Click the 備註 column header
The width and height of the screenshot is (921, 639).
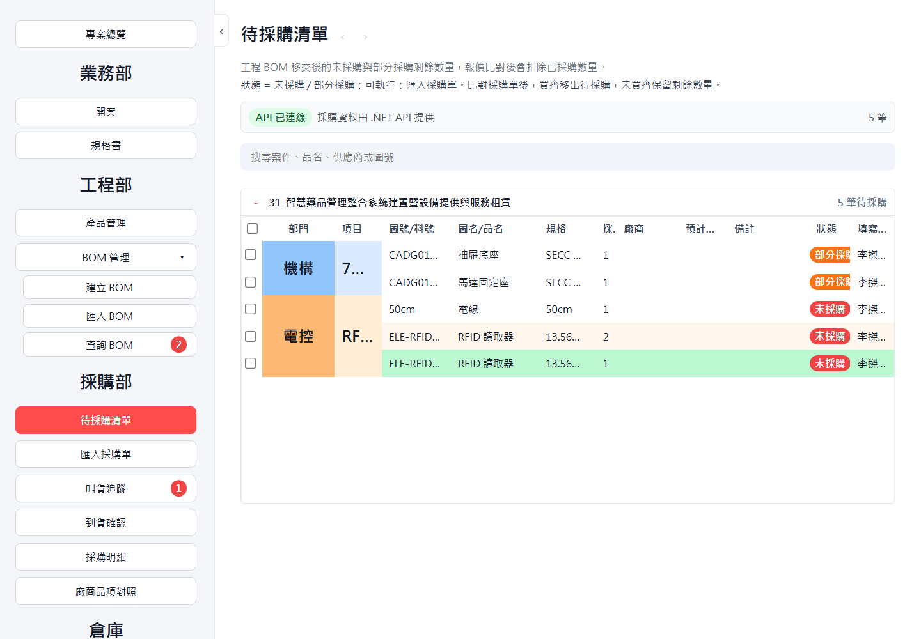744,229
